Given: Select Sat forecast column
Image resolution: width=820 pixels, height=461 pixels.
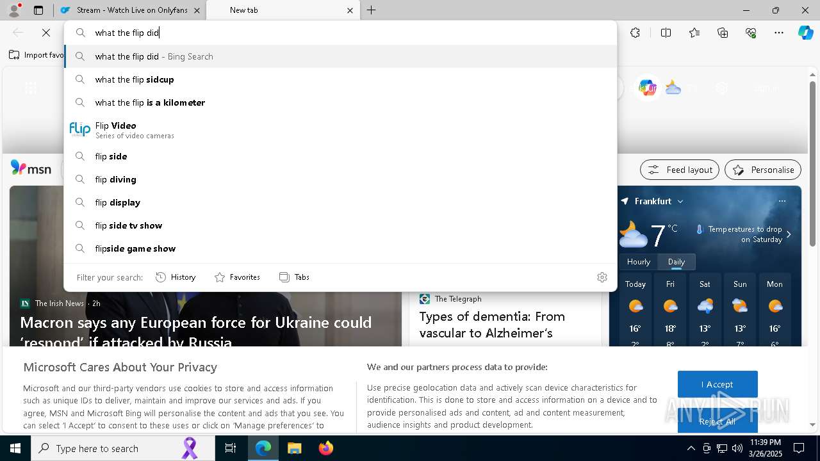Looking at the screenshot, I should 705,311.
